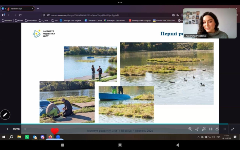Open the three-dots more options menu
Image resolution: width=240 pixels, height=150 pixels.
click(x=224, y=129)
